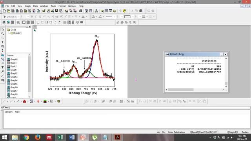Click the Add Date and Time clock icon
Viewport: 251px width, 141px height.
pos(78,22)
